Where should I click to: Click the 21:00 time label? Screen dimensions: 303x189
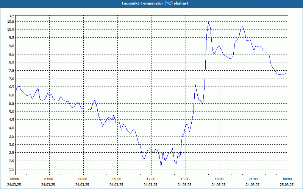point(254,179)
